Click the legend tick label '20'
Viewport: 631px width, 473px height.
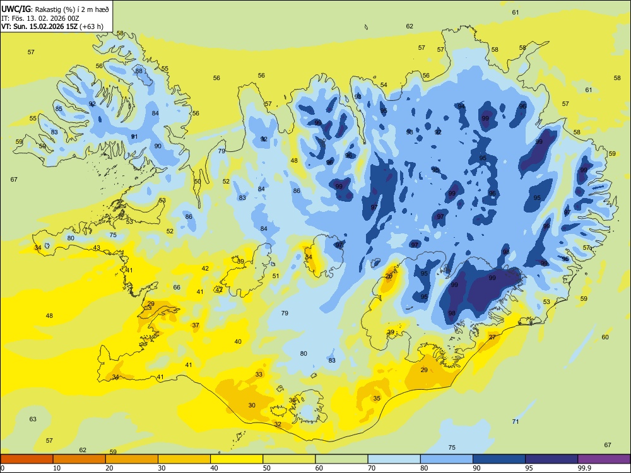109,468
